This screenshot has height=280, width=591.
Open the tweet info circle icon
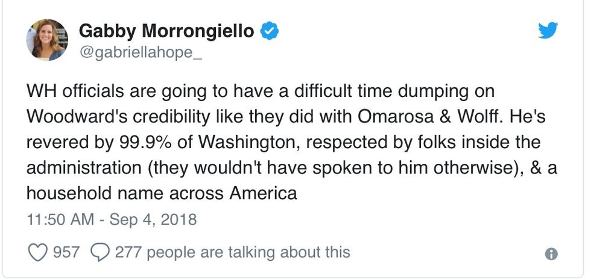551,254
